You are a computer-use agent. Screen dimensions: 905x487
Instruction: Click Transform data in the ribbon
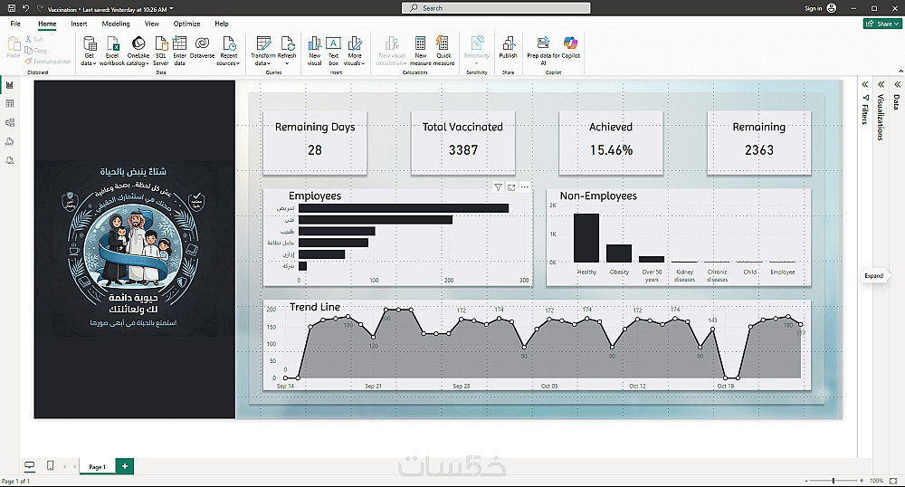coord(263,52)
